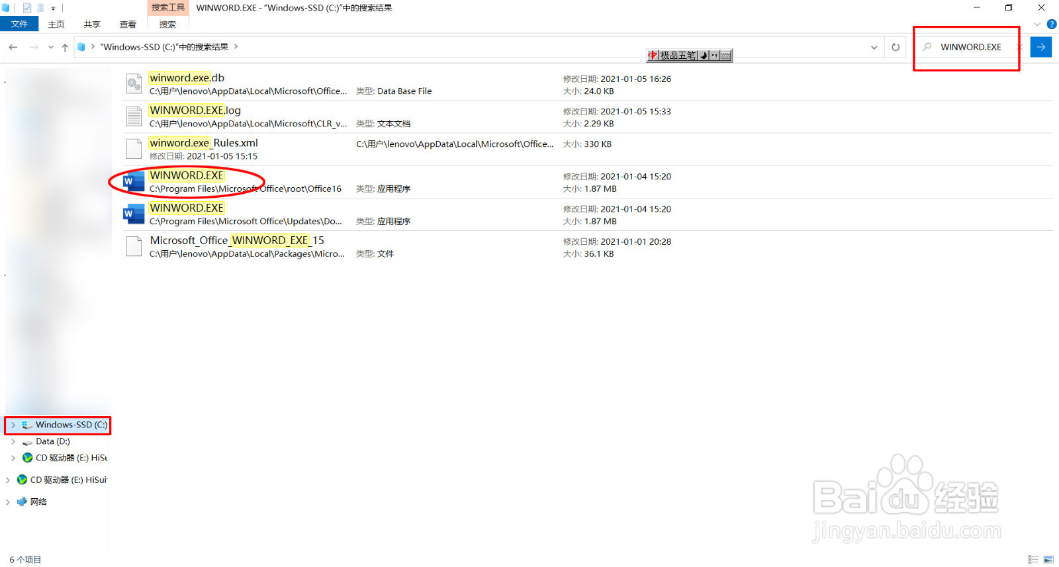
Task: Select the Word icon for Office16 WINWORD.EXE
Action: point(134,181)
